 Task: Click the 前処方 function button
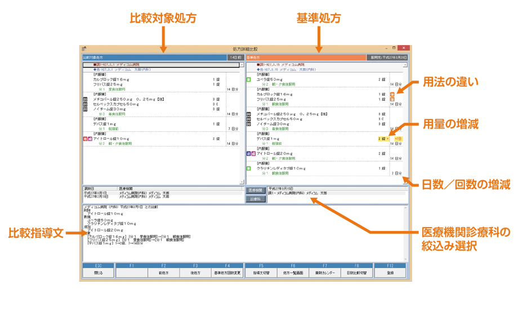pos(163,273)
